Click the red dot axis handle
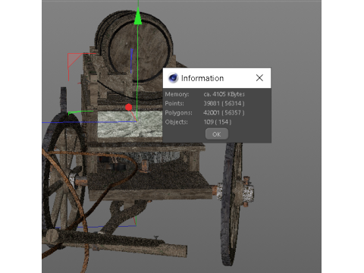This screenshot has height=273, width=364. pyautogui.click(x=129, y=108)
